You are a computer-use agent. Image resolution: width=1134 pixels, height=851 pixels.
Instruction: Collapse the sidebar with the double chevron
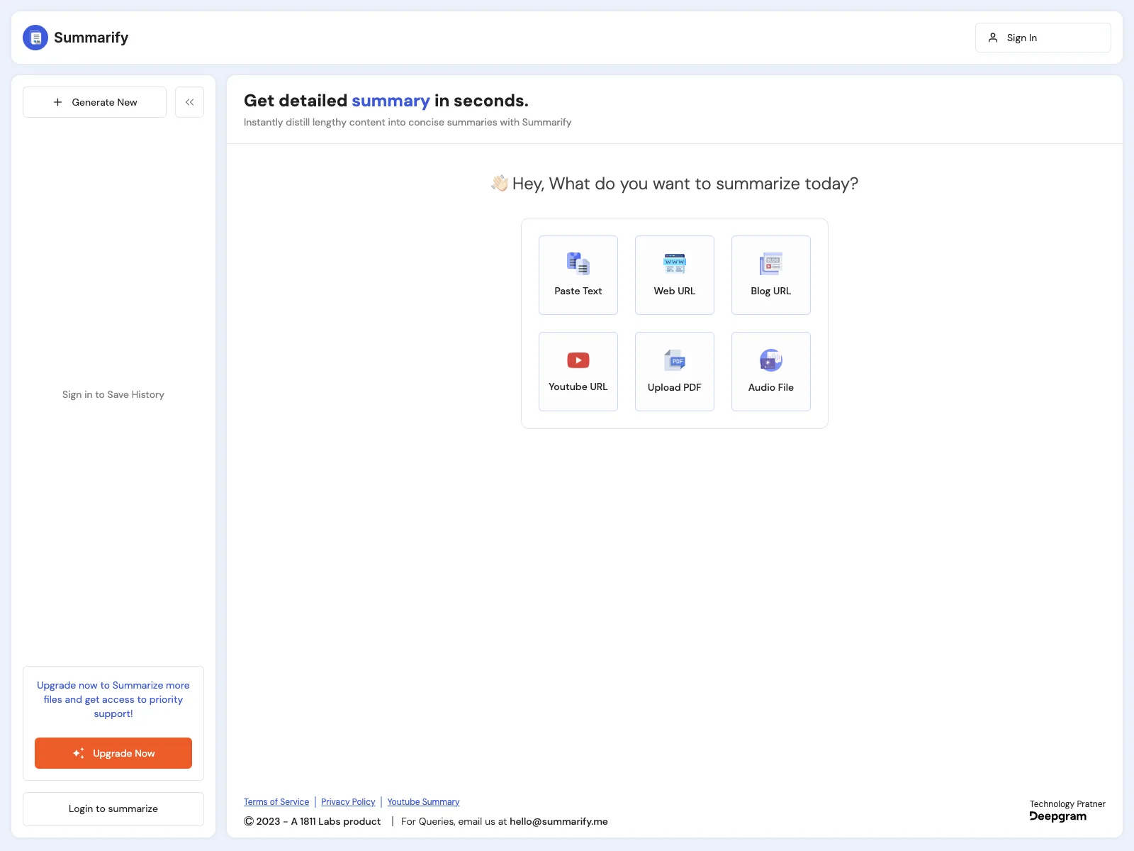click(x=189, y=102)
